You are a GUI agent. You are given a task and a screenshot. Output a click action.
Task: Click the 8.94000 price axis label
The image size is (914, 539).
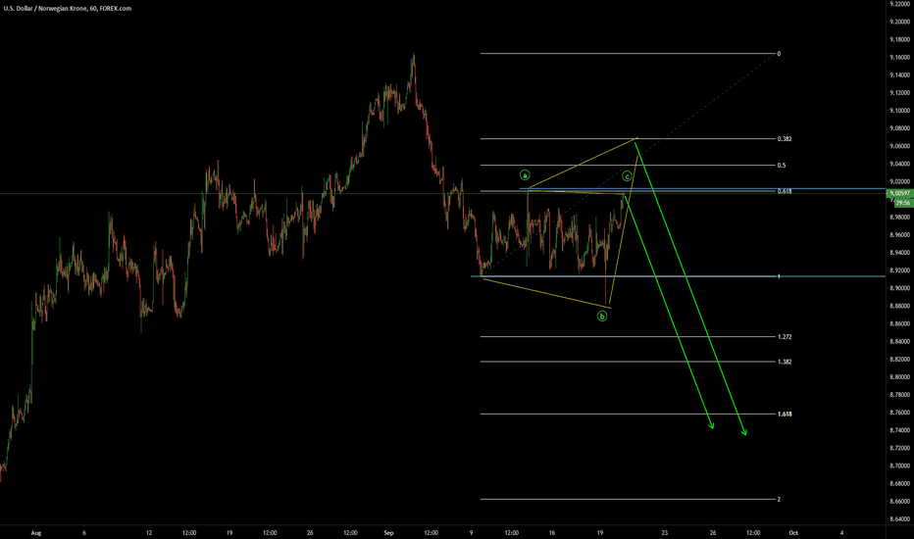(x=899, y=253)
